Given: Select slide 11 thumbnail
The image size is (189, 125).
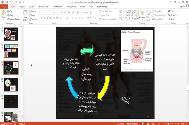Looking at the screenshot, I should click(x=11, y=85).
